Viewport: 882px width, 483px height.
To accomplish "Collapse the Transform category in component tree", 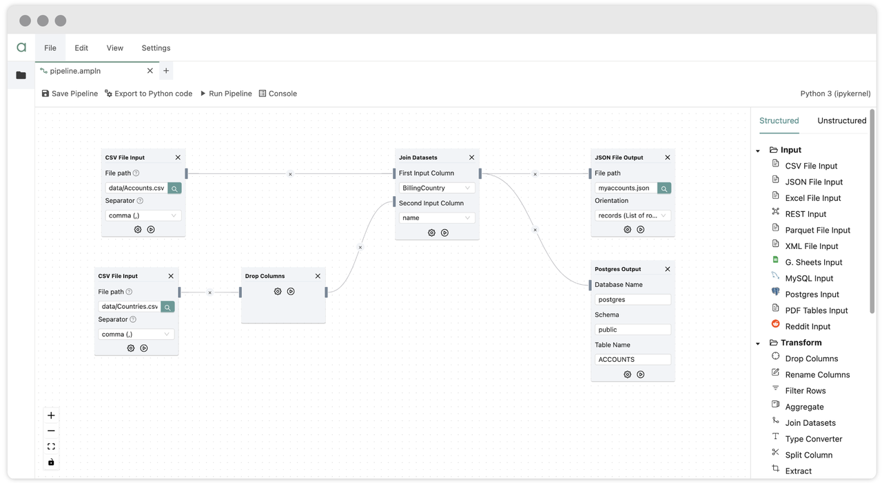I will pyautogui.click(x=758, y=343).
